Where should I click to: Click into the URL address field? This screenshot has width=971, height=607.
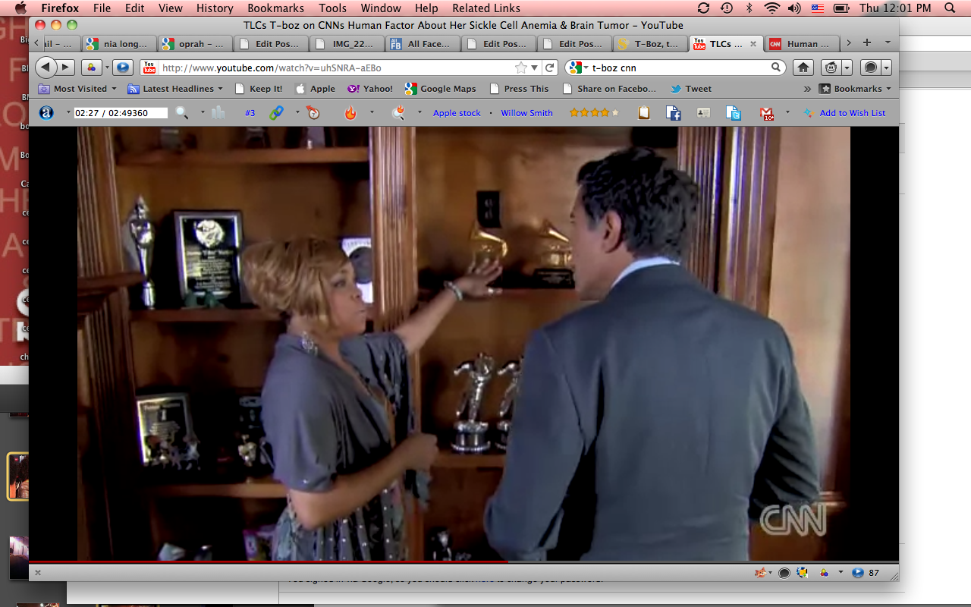pyautogui.click(x=334, y=68)
